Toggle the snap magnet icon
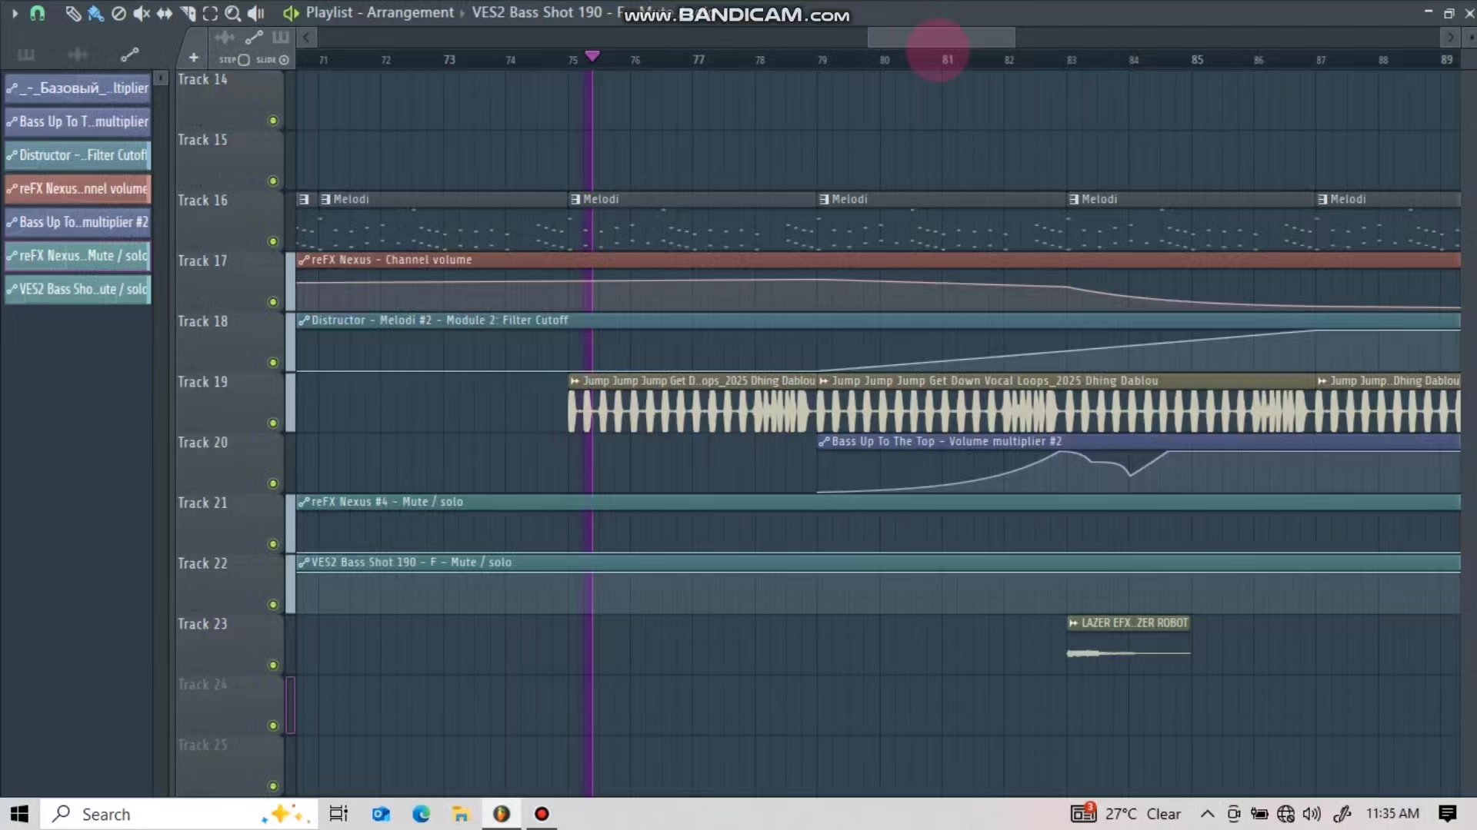The height and width of the screenshot is (830, 1477). (37, 13)
